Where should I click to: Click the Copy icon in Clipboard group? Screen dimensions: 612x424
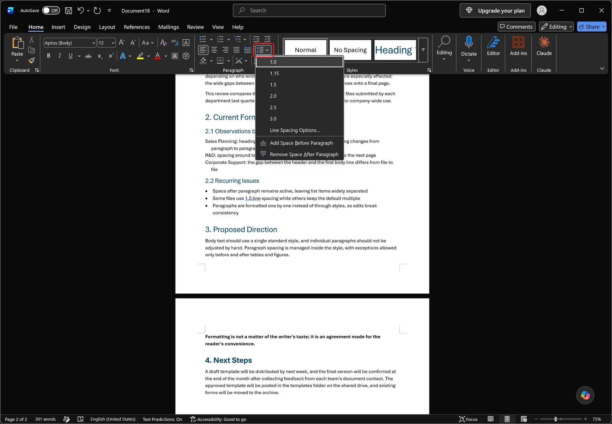point(31,50)
